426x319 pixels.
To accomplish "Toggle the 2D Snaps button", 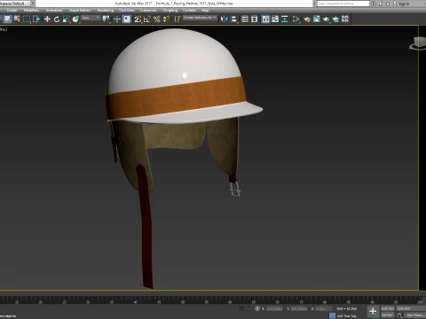I will click(138, 19).
